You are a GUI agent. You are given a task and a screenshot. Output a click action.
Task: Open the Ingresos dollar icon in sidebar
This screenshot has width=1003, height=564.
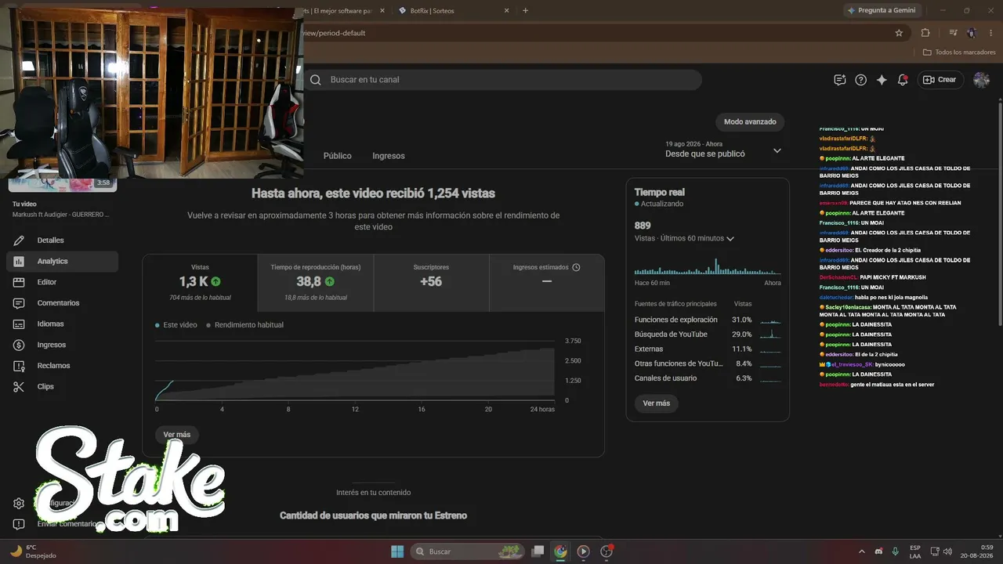point(20,345)
